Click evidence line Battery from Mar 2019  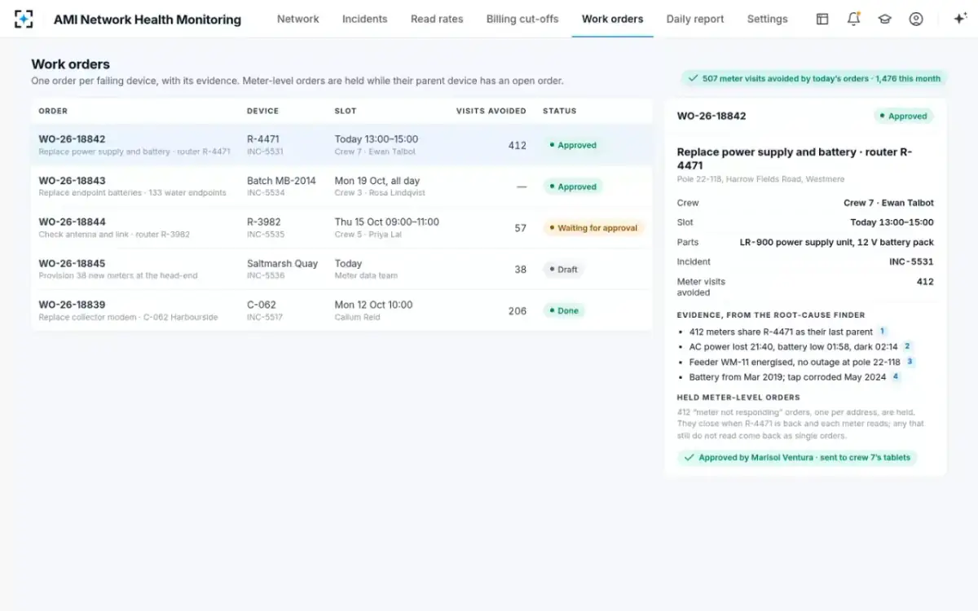(787, 377)
